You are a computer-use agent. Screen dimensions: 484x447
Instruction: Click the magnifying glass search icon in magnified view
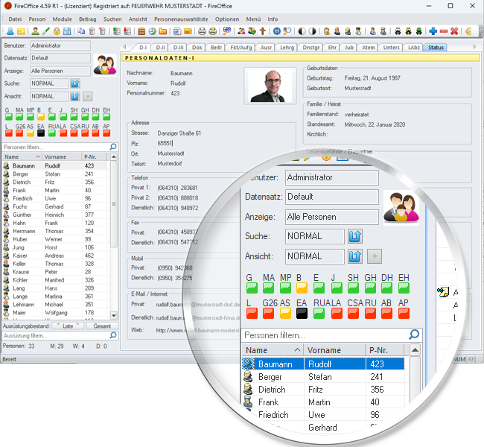(x=414, y=335)
